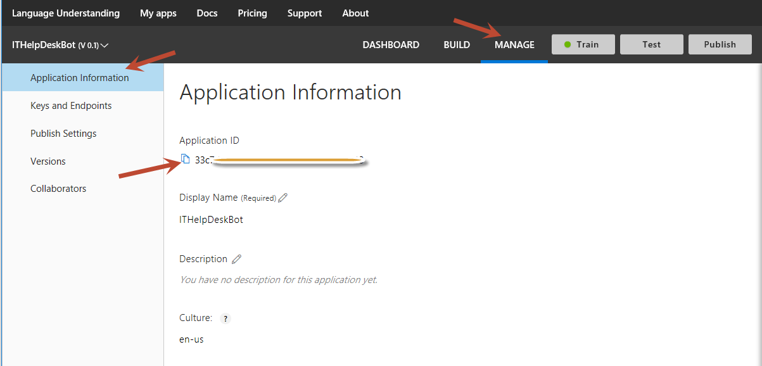Switch to the DASHBOARD tab
Viewport: 762px width, 366px height.
(391, 45)
